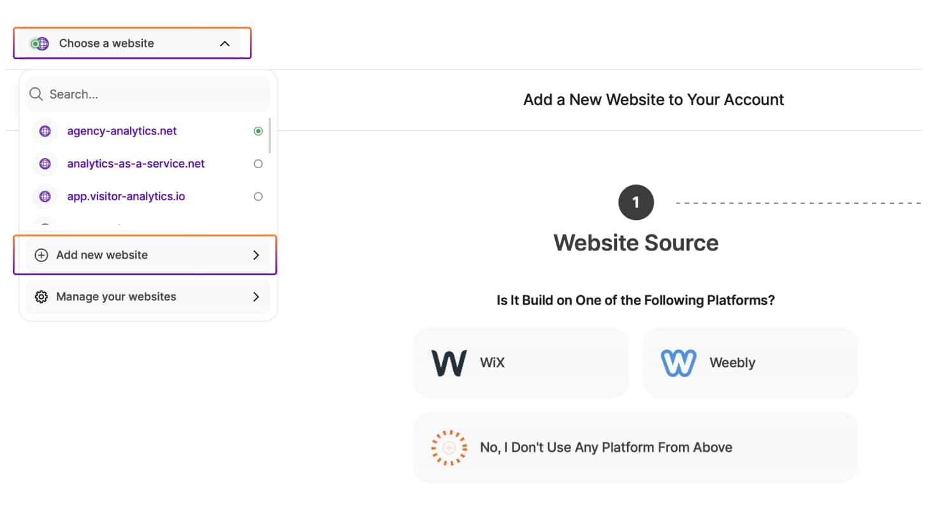928x520 pixels.
Task: Choose the Add new website menu entry
Action: click(x=102, y=255)
